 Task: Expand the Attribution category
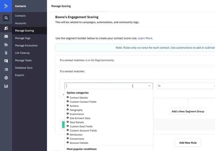(76, 135)
